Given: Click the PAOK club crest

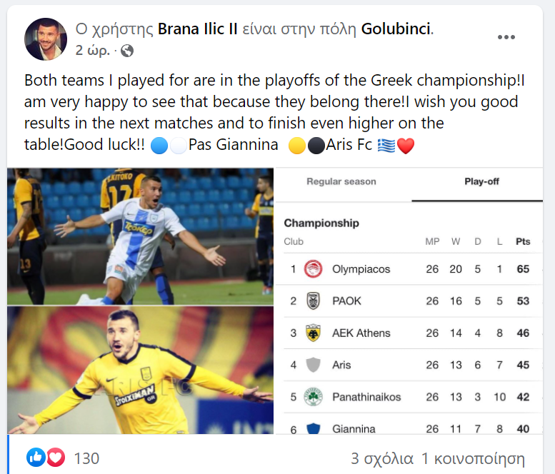Looking at the screenshot, I should 313,301.
